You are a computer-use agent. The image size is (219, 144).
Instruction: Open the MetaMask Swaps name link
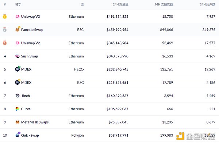35,122
